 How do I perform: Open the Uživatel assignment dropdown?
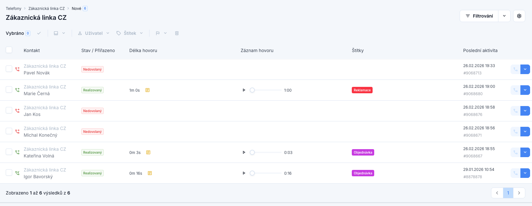point(94,33)
